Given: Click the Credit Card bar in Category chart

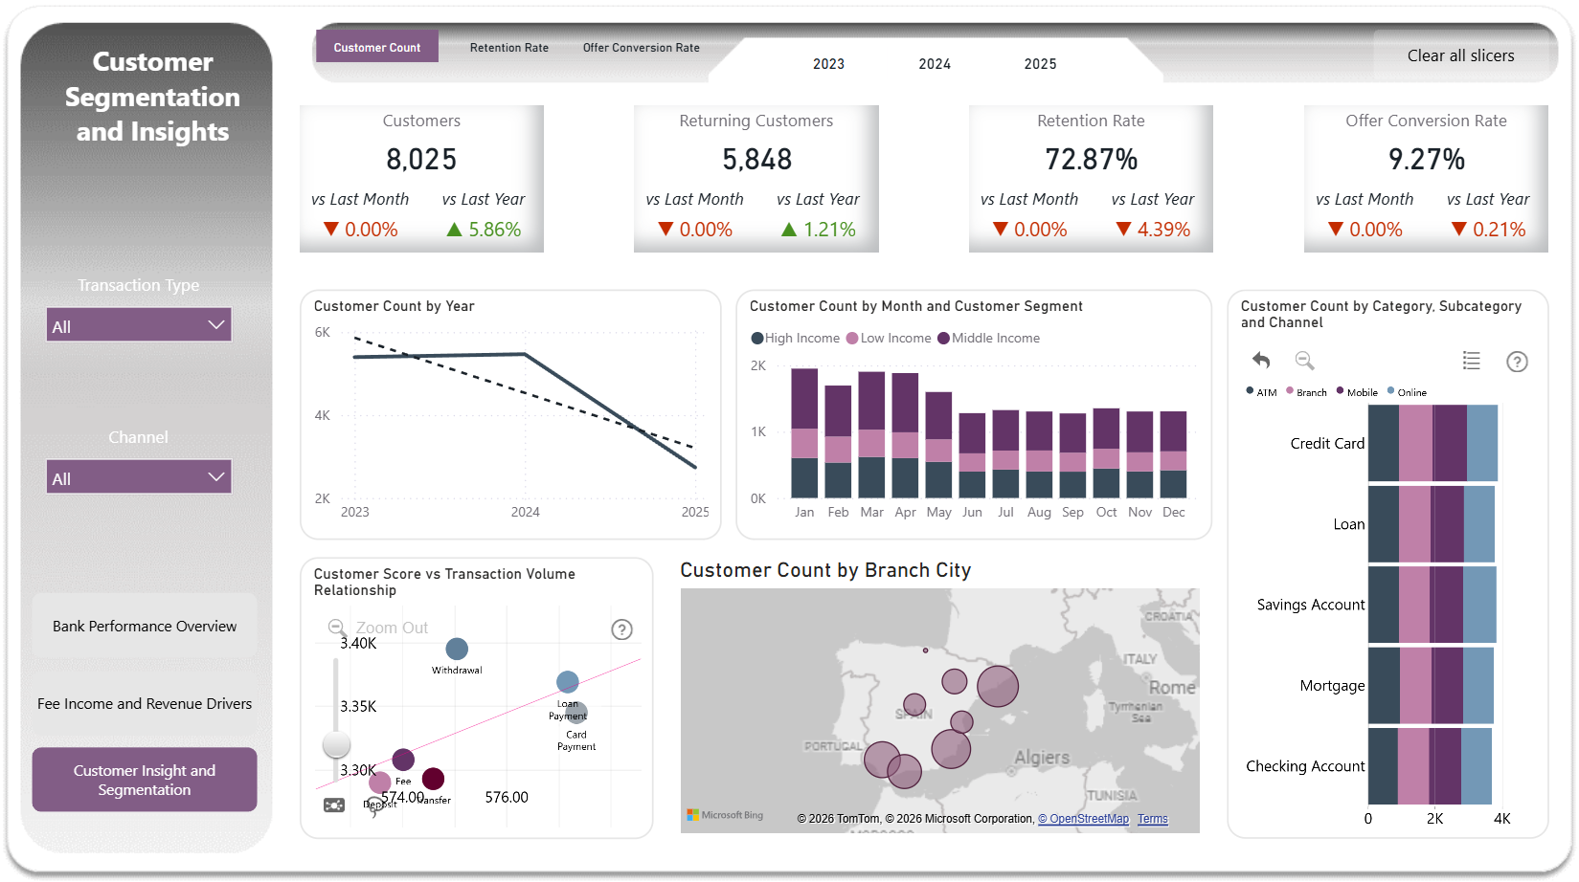Looking at the screenshot, I should click(1432, 443).
